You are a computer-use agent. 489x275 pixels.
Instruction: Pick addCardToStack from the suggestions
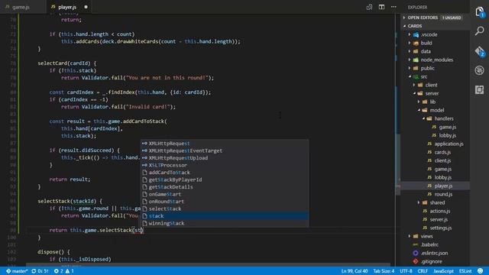pyautogui.click(x=224, y=173)
